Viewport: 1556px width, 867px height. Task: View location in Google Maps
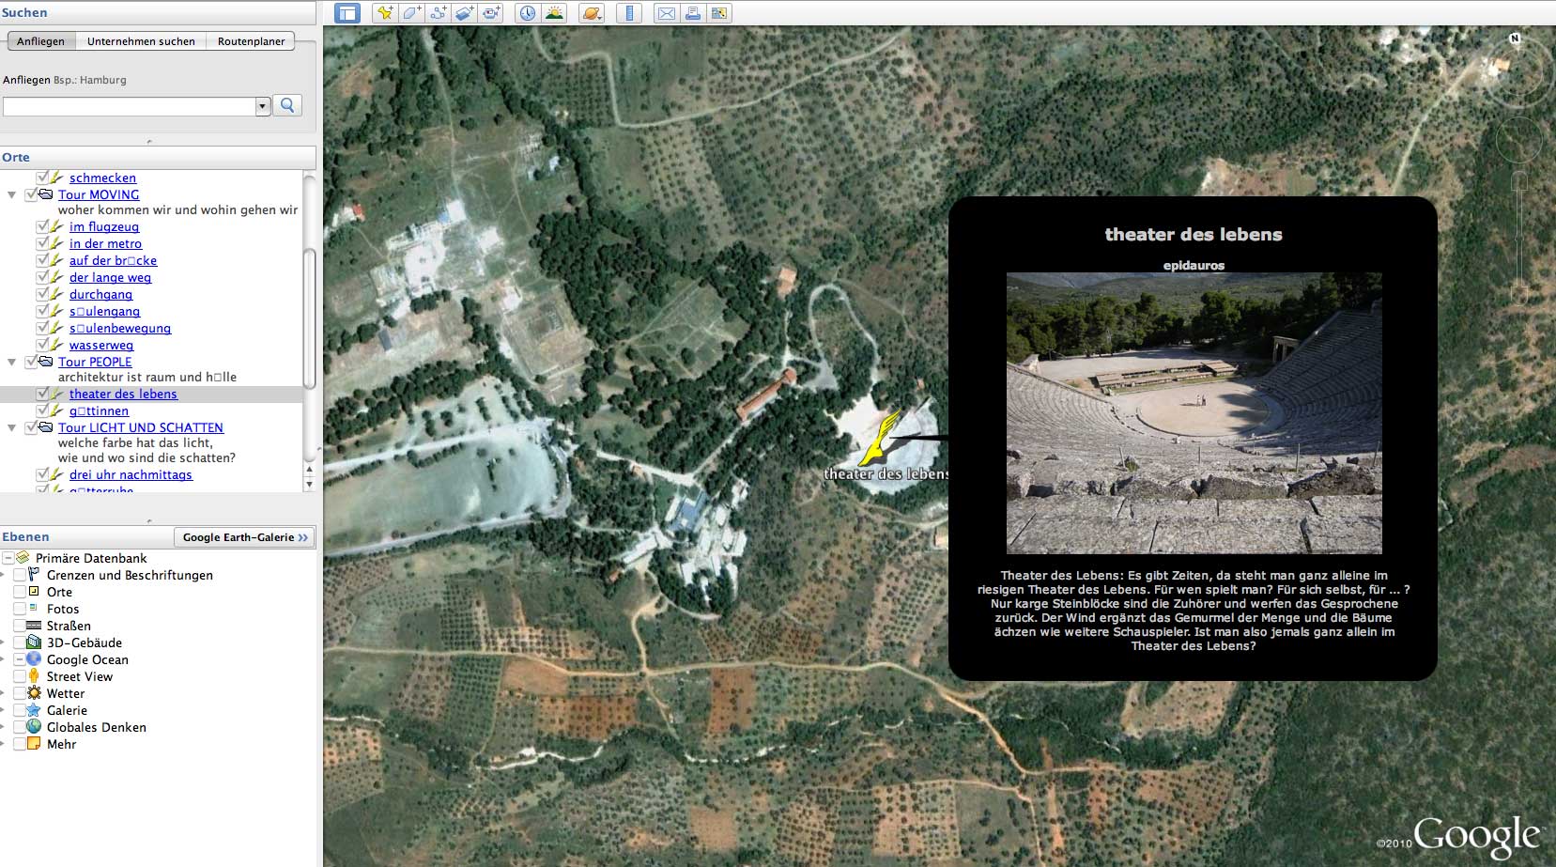[x=719, y=13]
